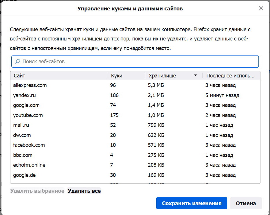Click the '5,3 МБ' storage value
The width and height of the screenshot is (270, 215).
click(156, 85)
